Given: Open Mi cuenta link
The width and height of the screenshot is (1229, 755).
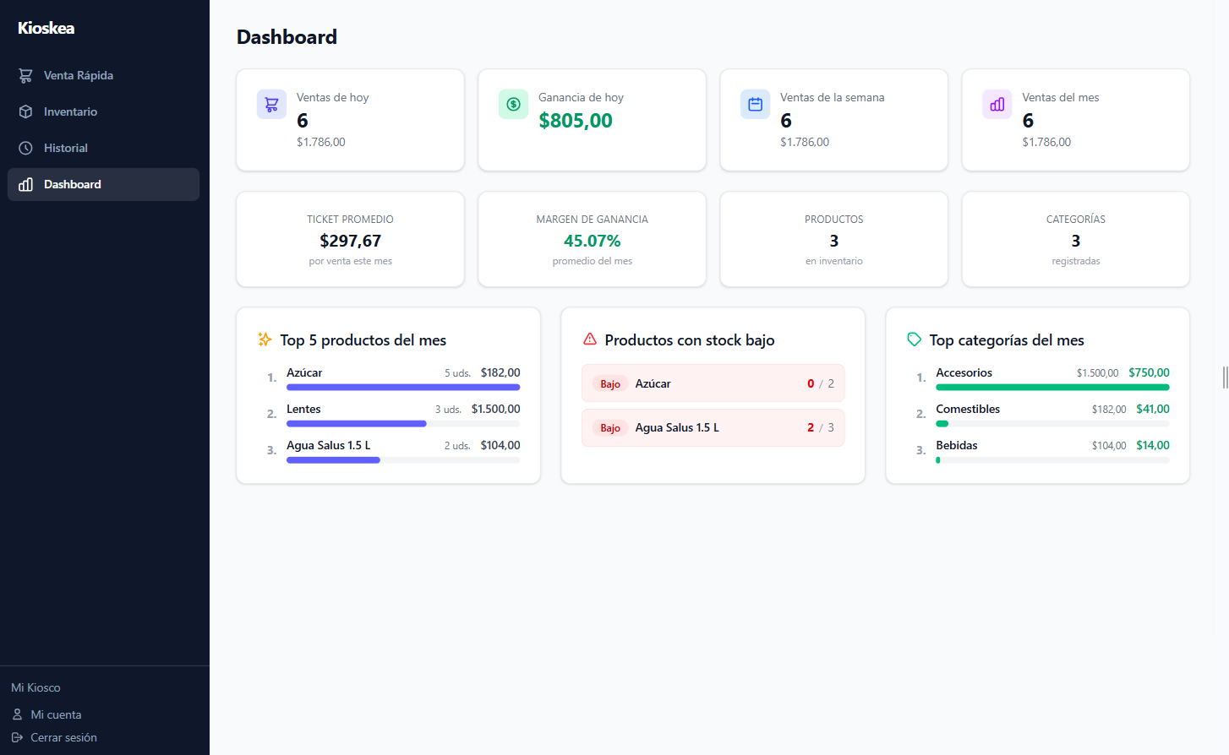Looking at the screenshot, I should (x=56, y=714).
